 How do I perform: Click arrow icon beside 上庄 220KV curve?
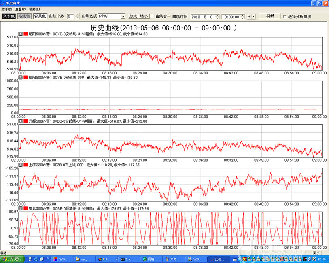[20, 165]
